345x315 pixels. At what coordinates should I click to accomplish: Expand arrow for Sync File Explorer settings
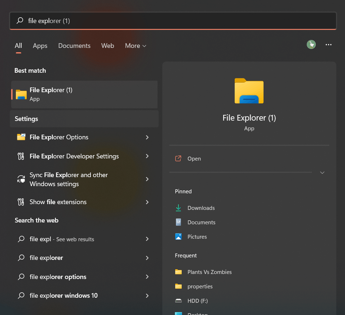pyautogui.click(x=147, y=179)
